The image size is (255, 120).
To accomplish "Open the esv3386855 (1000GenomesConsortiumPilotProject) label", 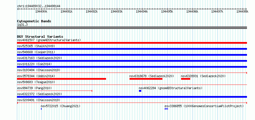I will [204, 106].
